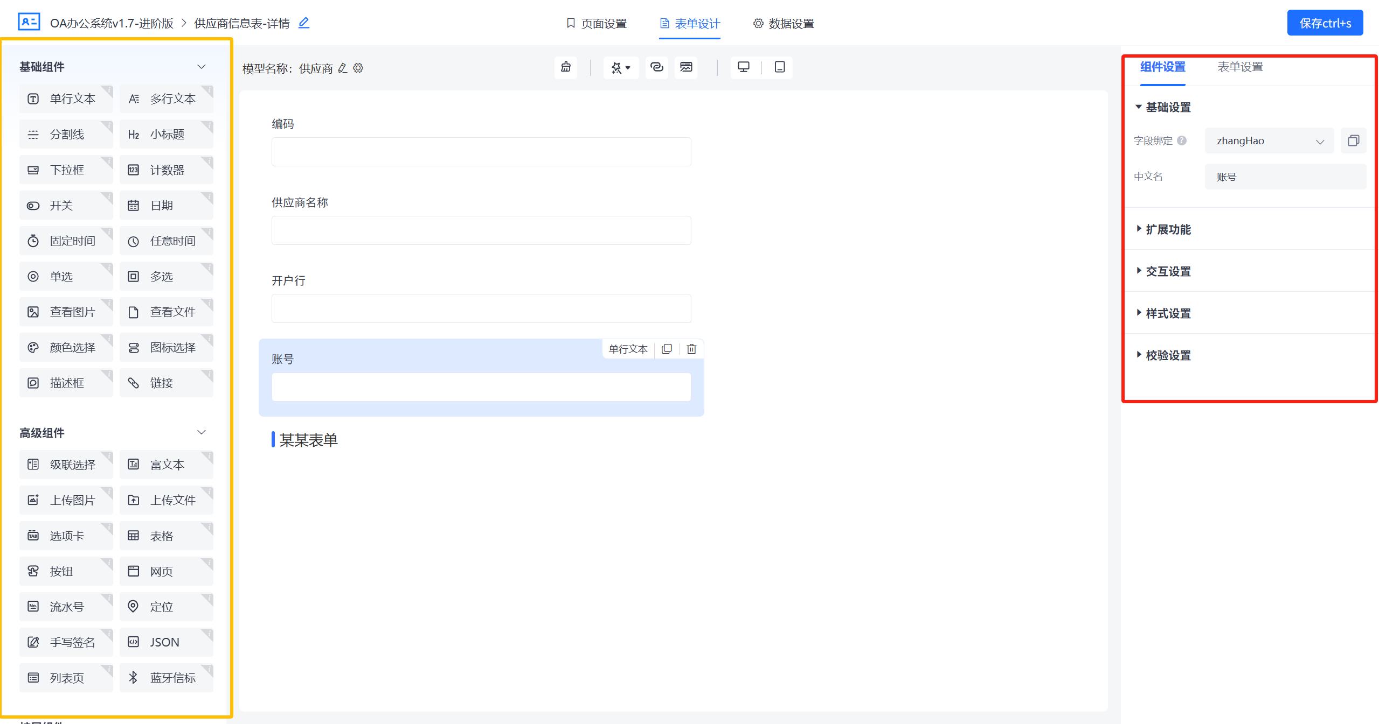This screenshot has height=724, width=1379.
Task: Edit the page title with the pencil icon
Action: [x=304, y=23]
